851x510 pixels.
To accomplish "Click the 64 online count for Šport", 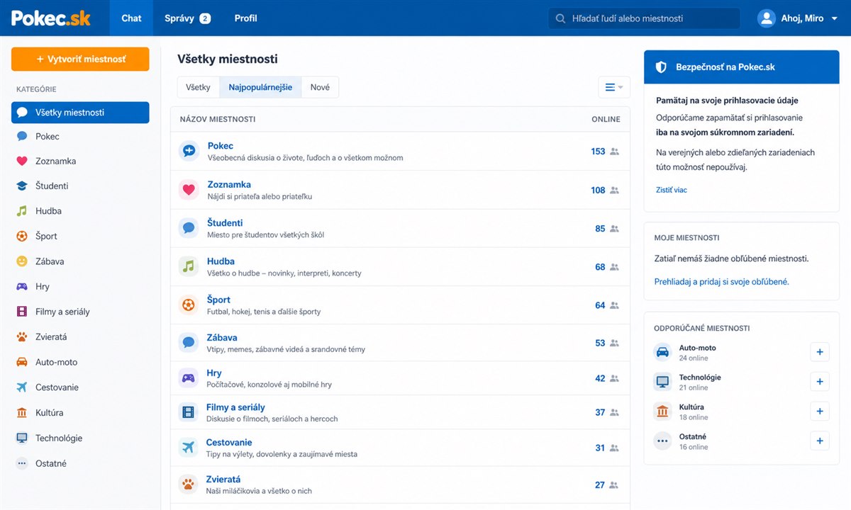I will point(600,305).
